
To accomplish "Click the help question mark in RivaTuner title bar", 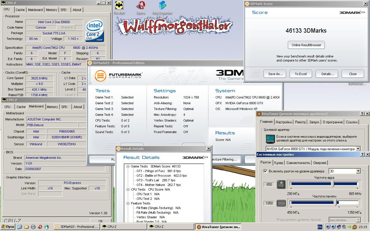I will [x=362, y=114].
